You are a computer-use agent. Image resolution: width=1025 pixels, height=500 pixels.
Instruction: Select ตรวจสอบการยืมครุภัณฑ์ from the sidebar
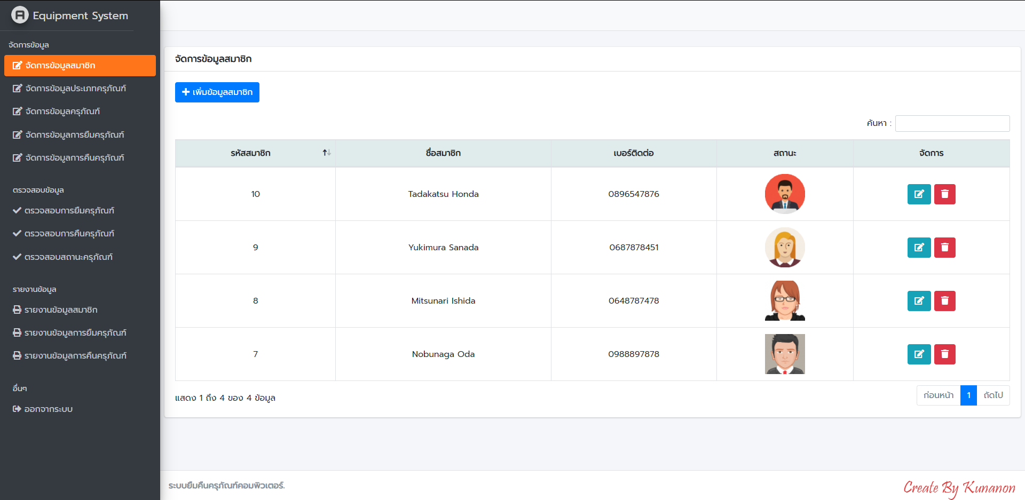click(x=69, y=211)
